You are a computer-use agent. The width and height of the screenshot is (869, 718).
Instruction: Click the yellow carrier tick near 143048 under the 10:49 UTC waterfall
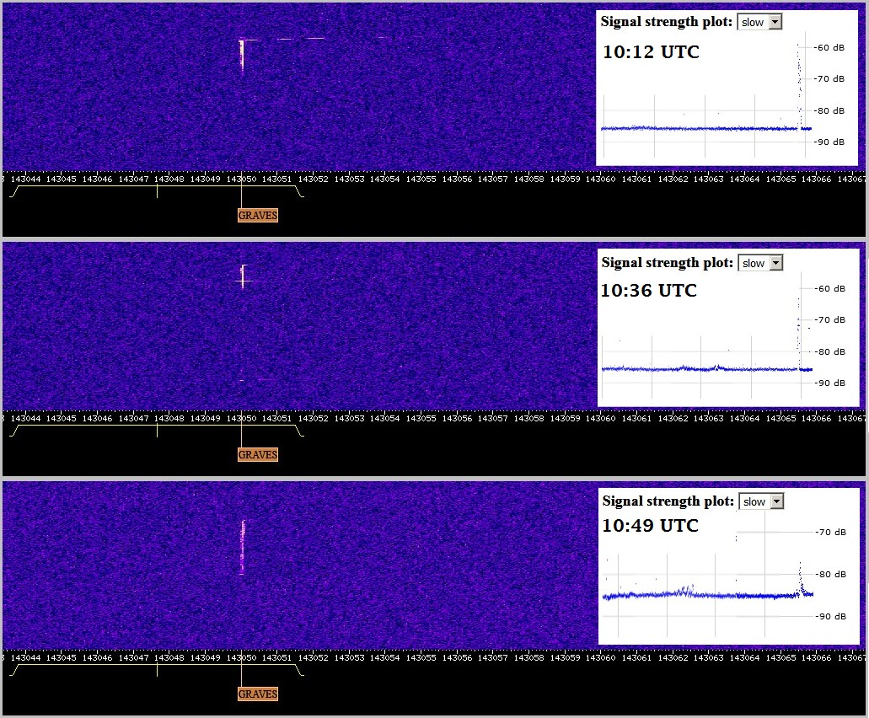click(158, 670)
